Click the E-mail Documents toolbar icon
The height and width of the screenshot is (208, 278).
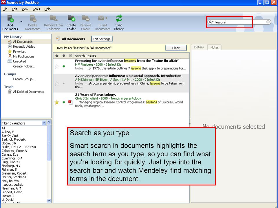tap(103, 18)
